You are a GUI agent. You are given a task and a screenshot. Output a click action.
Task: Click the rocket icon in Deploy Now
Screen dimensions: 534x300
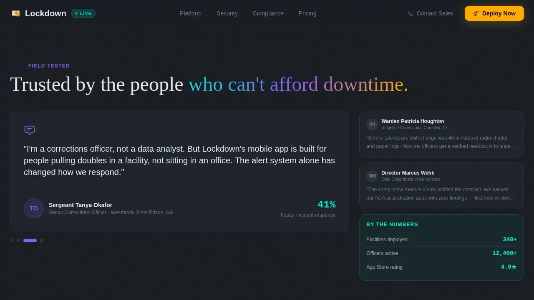click(476, 13)
